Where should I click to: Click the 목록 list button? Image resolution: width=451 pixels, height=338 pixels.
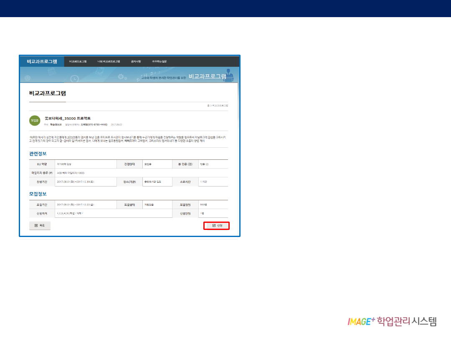click(40, 225)
